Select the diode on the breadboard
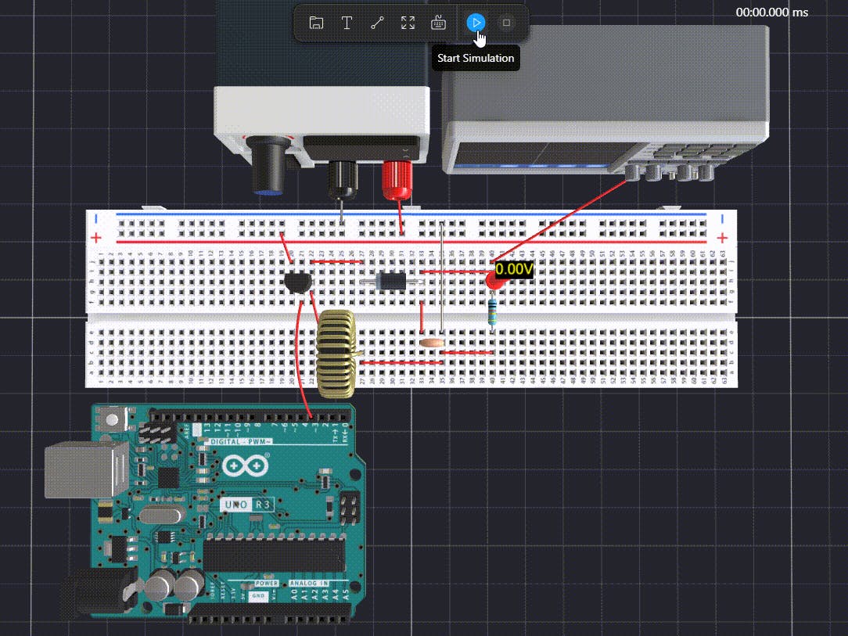848x636 pixels. (x=393, y=280)
